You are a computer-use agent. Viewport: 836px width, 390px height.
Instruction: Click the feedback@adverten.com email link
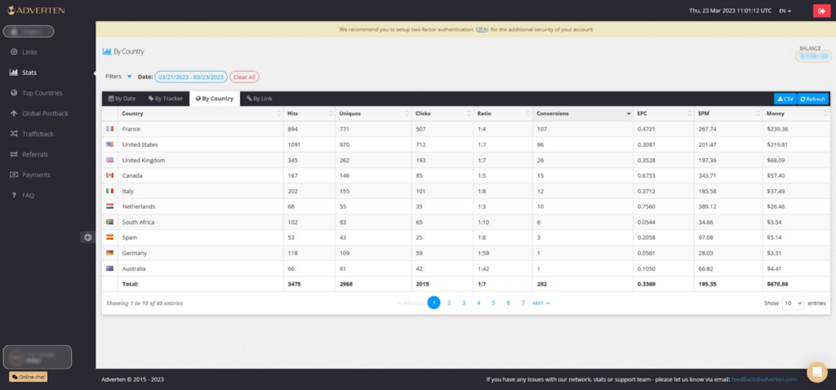point(764,379)
